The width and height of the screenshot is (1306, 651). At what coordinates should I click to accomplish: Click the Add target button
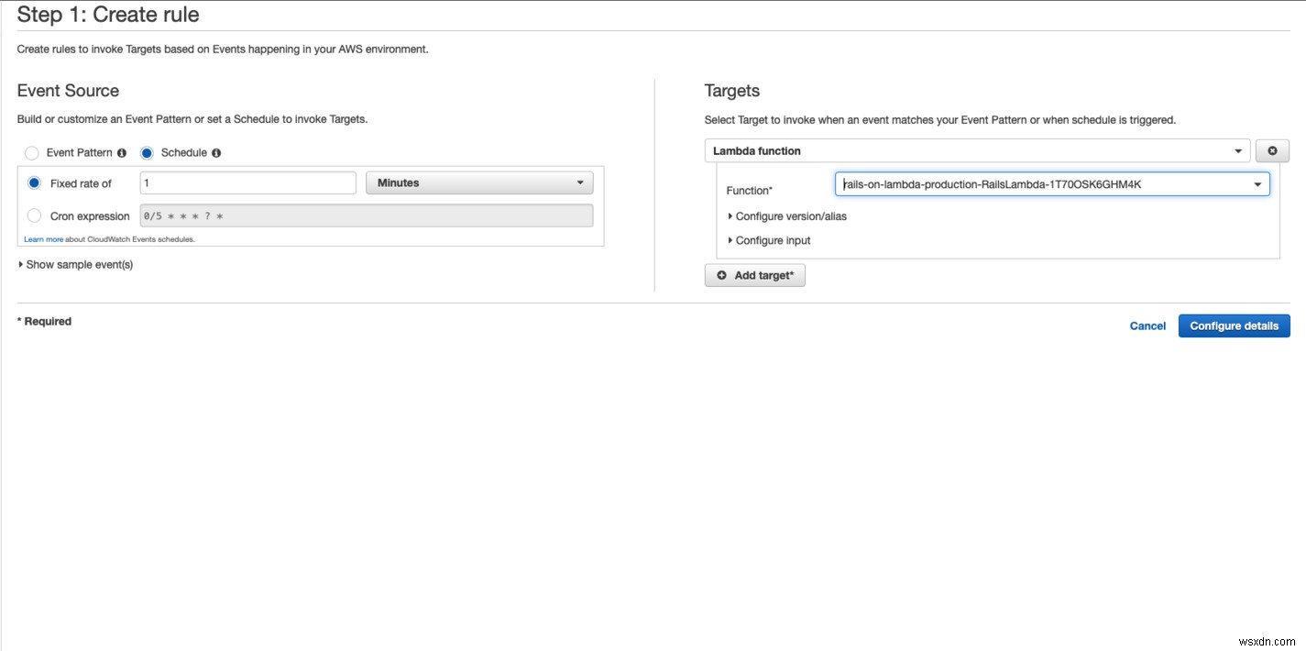pos(754,274)
